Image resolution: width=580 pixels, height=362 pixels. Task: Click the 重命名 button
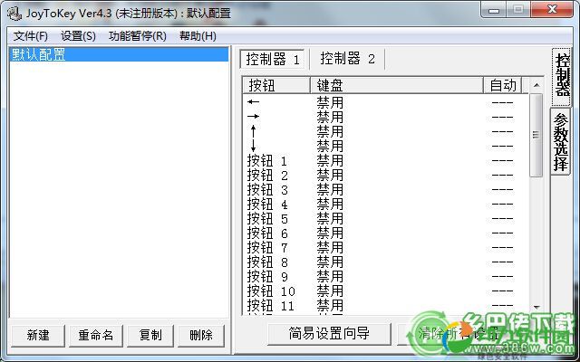pos(95,335)
